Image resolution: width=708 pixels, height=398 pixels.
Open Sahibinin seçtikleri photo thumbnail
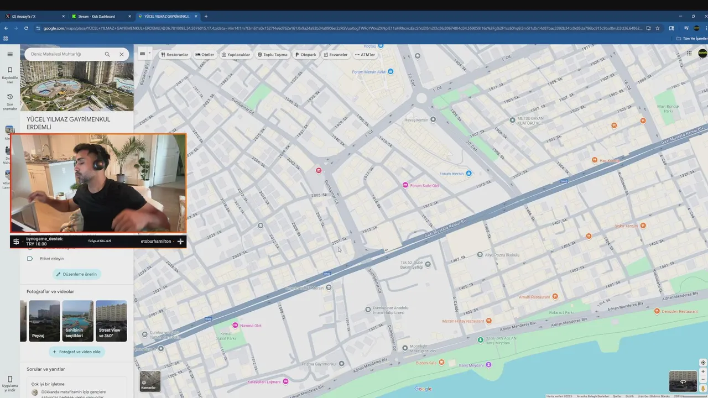point(78,321)
